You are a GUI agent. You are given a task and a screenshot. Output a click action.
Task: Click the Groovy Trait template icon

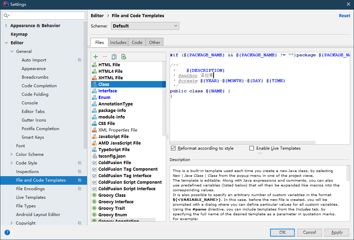(x=94, y=208)
